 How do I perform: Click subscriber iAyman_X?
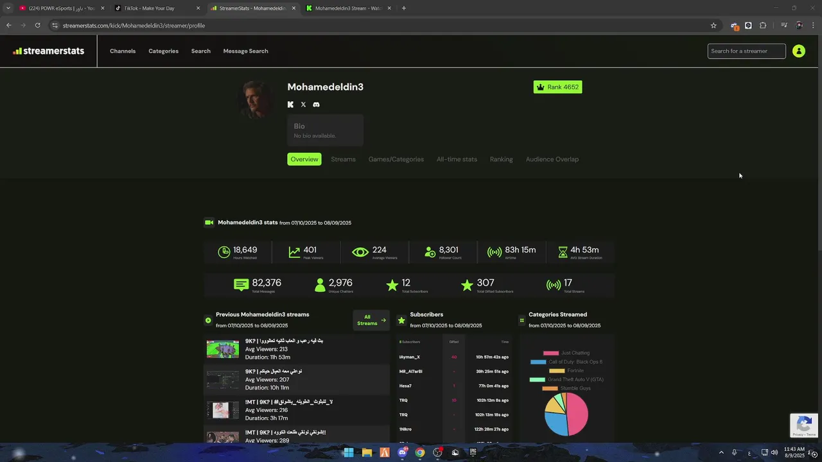410,357
